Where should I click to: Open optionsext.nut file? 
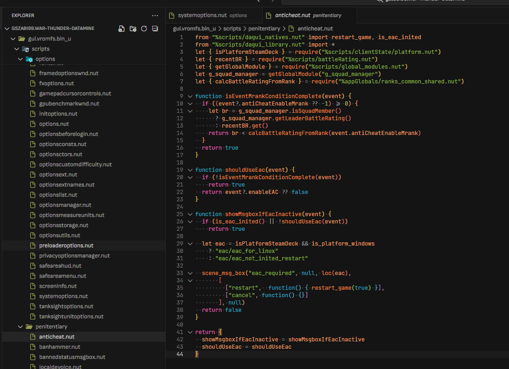[84, 175]
